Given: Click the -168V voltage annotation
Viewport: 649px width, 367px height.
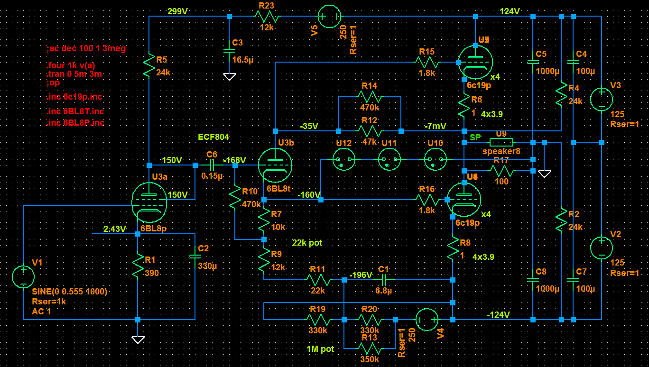Looking at the screenshot, I should (234, 160).
